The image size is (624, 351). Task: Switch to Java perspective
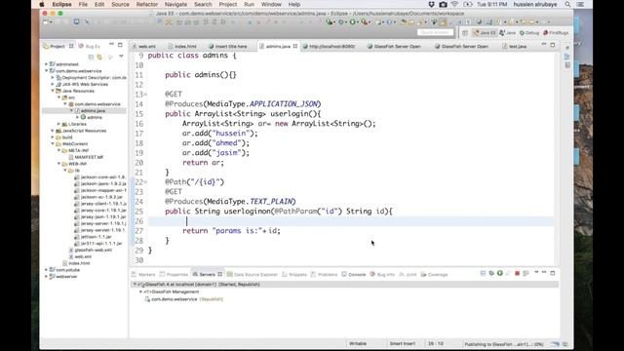click(507, 33)
